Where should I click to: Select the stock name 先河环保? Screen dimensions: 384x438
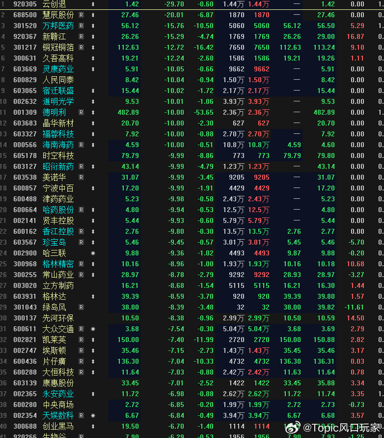(x=58, y=318)
